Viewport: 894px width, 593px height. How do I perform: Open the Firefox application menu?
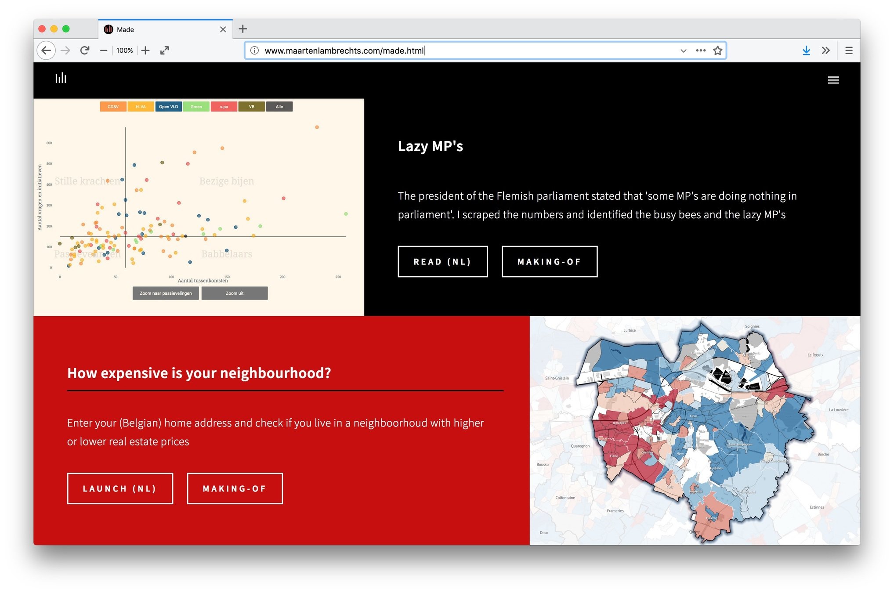pos(849,51)
